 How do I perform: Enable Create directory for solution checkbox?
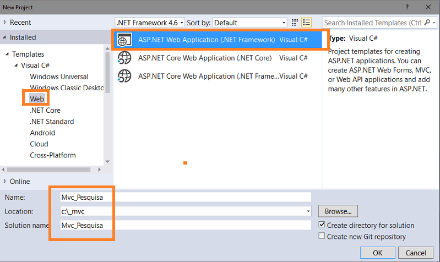click(322, 225)
